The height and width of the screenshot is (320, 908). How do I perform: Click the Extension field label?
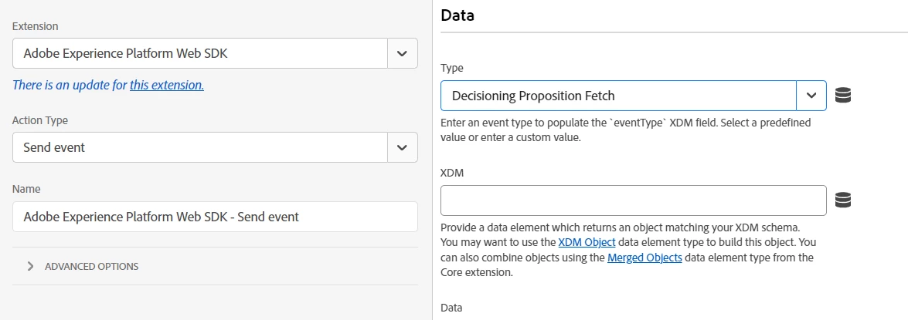pyautogui.click(x=35, y=26)
